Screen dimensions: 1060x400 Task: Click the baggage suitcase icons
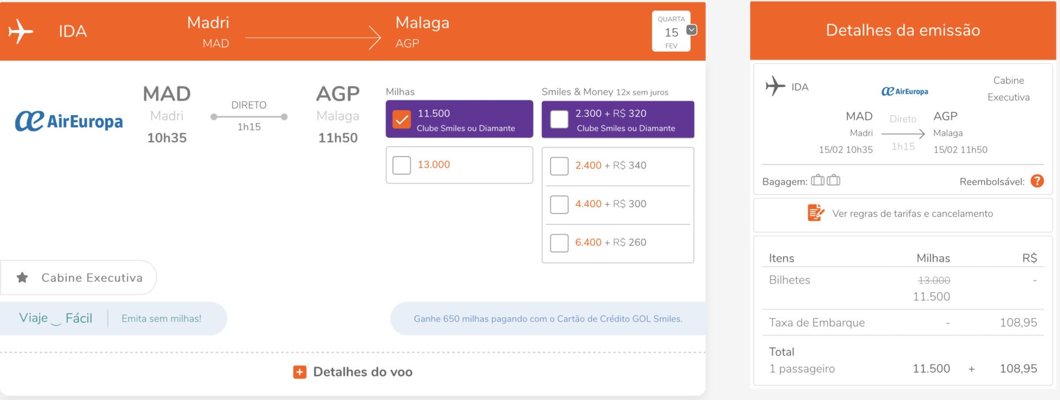(825, 180)
